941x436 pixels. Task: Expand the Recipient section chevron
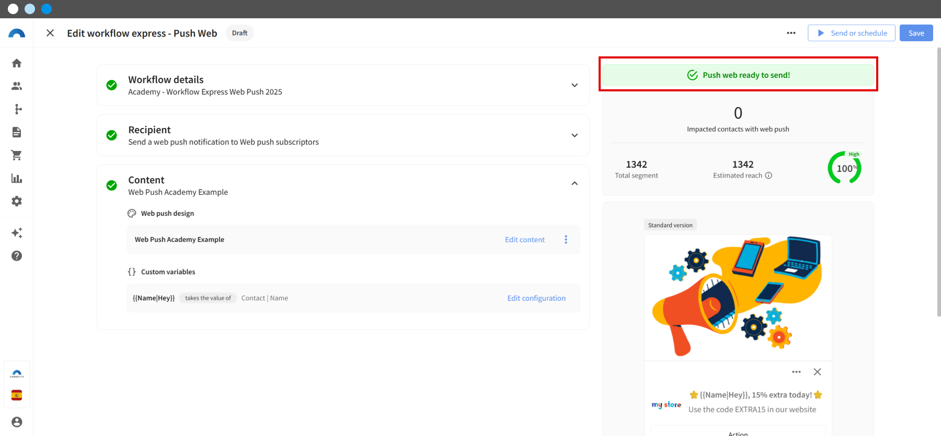tap(575, 135)
